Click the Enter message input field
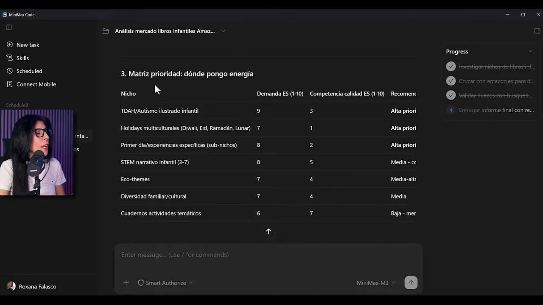This screenshot has height=305, width=543. [268, 255]
